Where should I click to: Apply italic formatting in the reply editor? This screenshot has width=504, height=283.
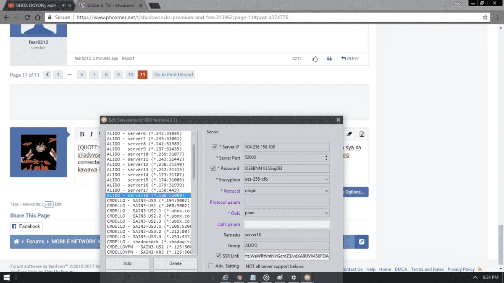point(91,134)
